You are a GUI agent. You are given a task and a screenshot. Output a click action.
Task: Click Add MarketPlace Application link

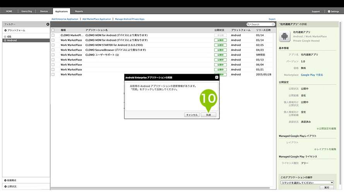point(96,19)
